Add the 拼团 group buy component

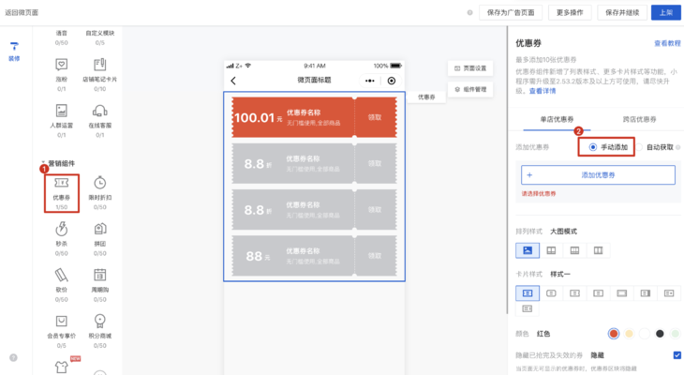[x=99, y=228]
